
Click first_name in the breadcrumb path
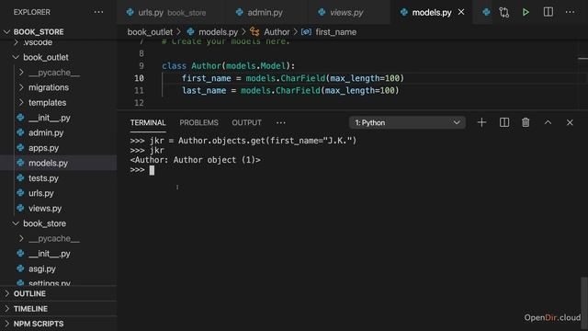[336, 32]
